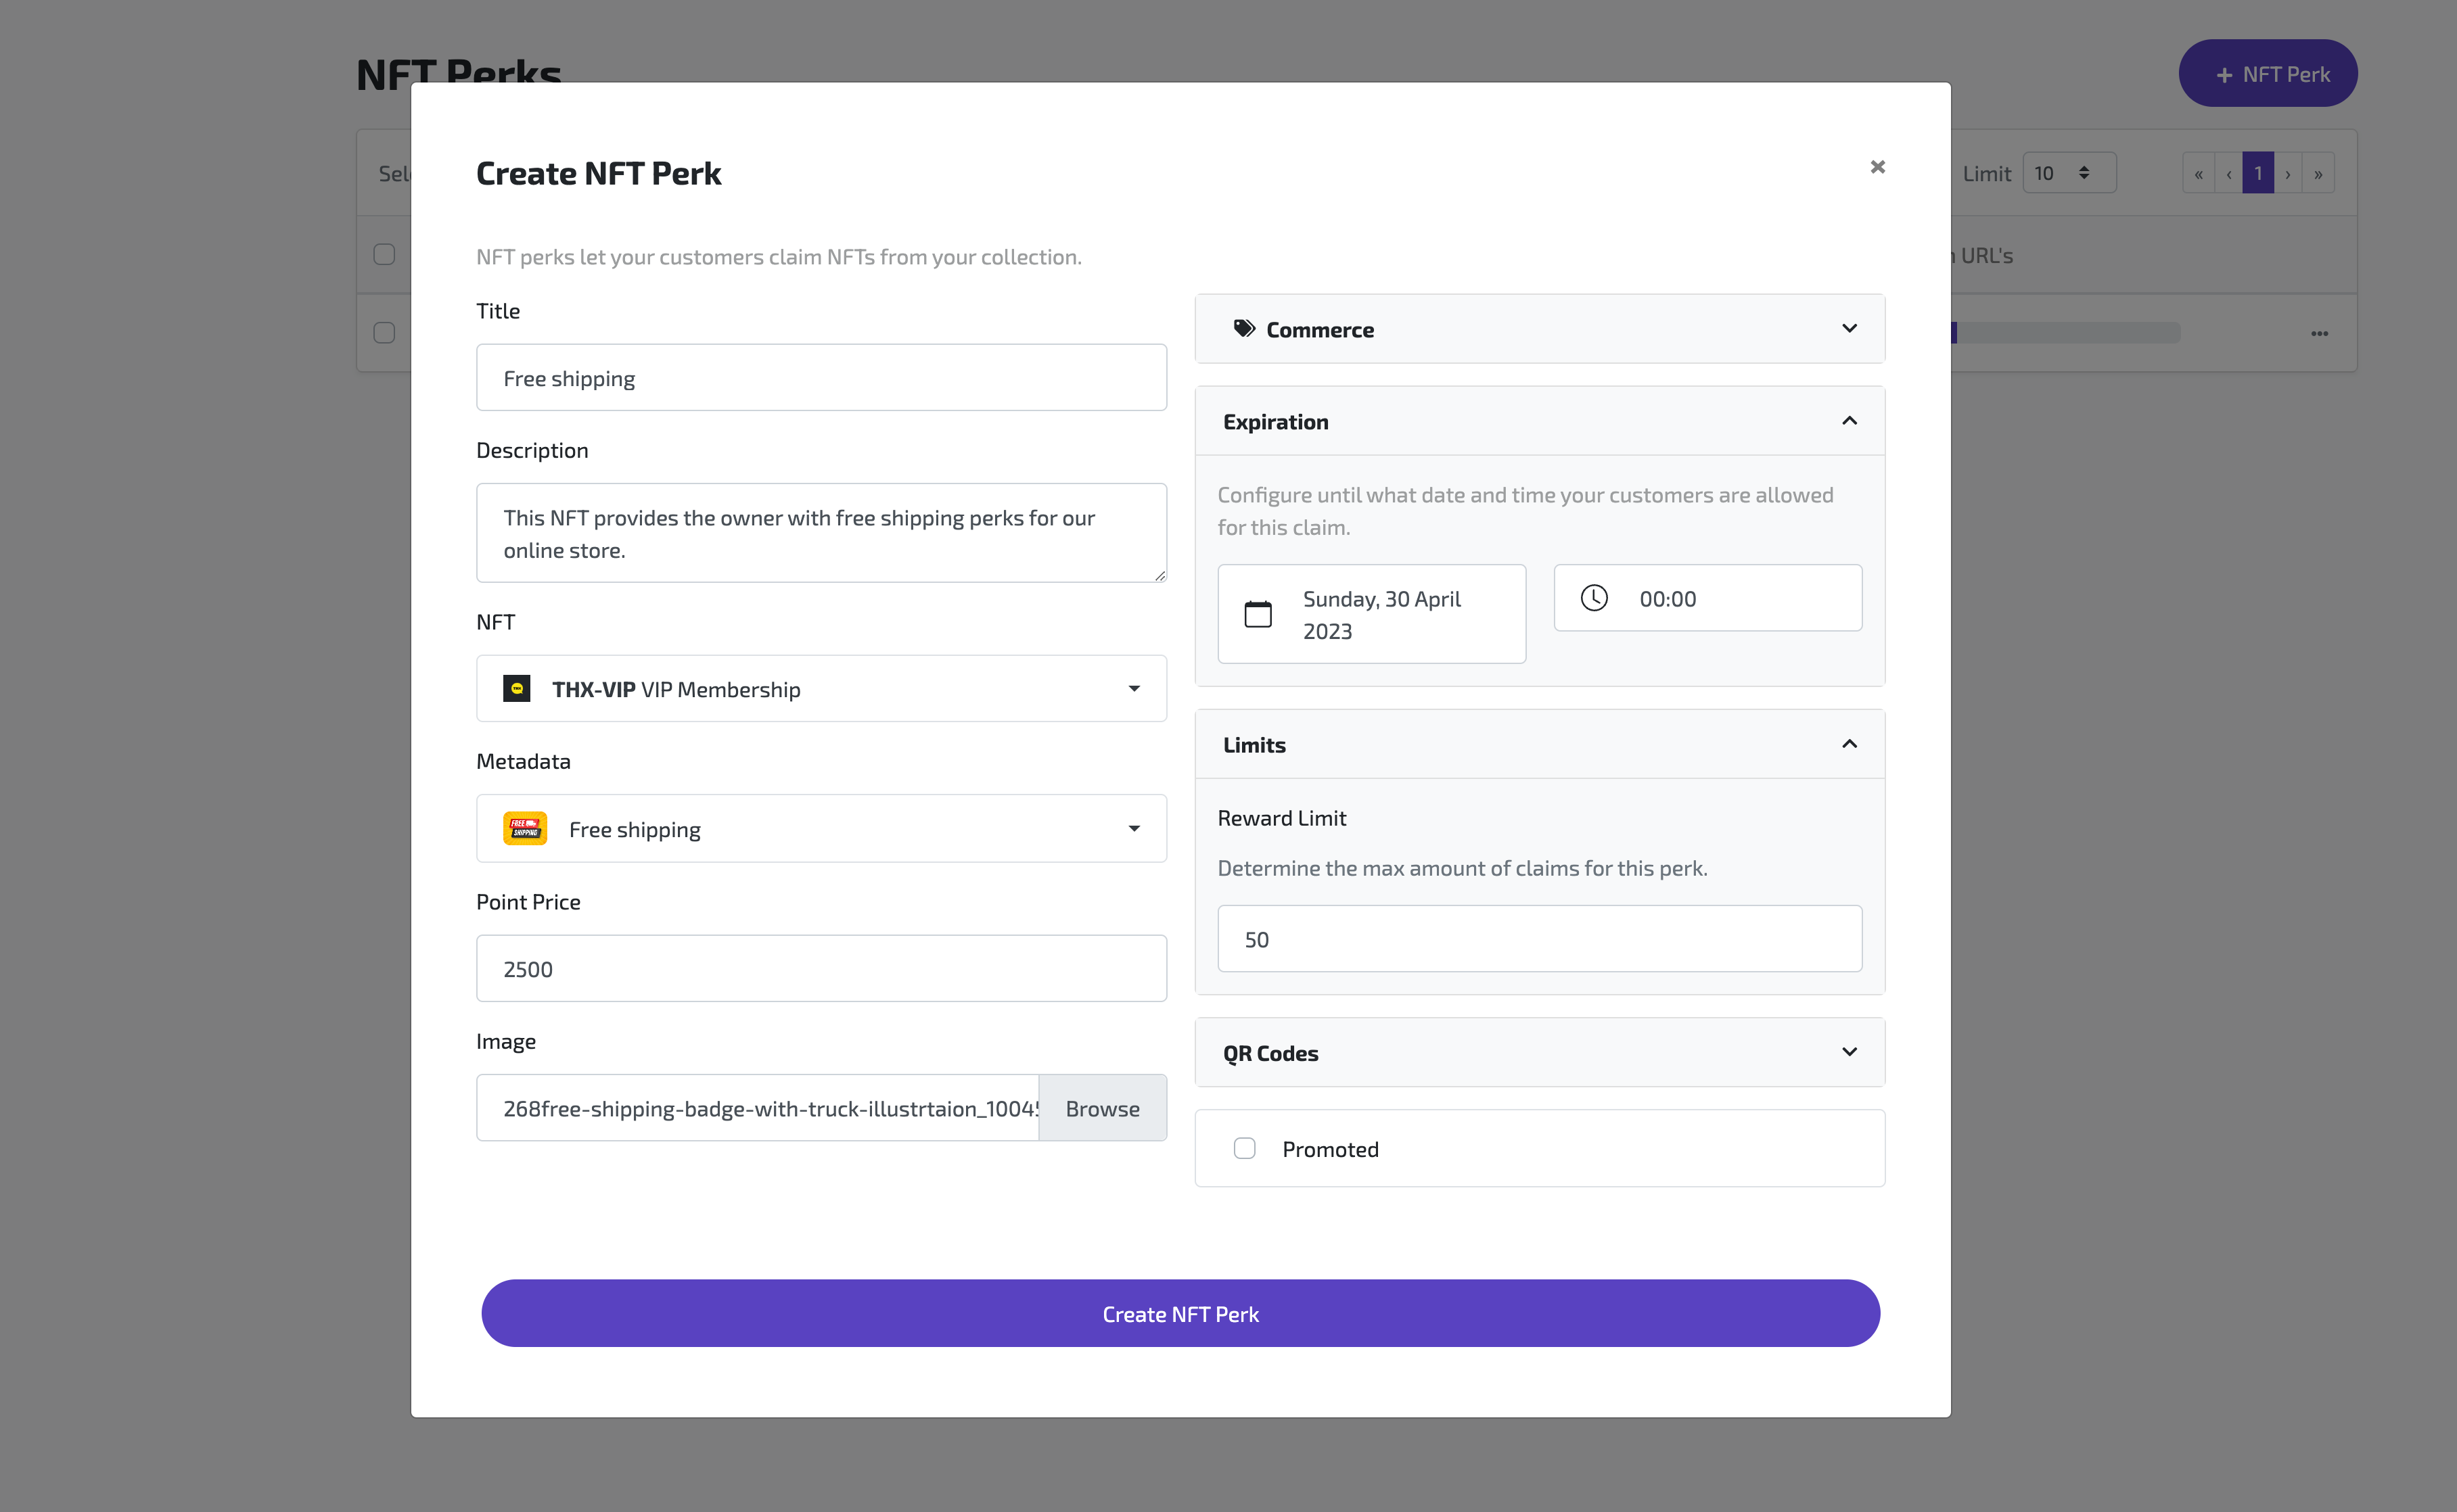Click the clock icon beside 00:00

coord(1594,598)
